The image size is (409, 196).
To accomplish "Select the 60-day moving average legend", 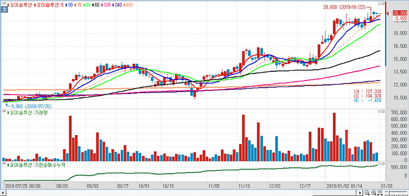I will (x=96, y=5).
